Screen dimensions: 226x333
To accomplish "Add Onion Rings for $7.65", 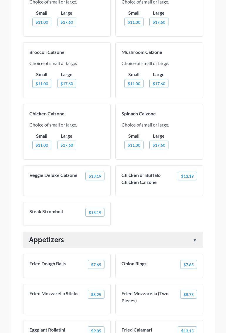I will (188, 265).
